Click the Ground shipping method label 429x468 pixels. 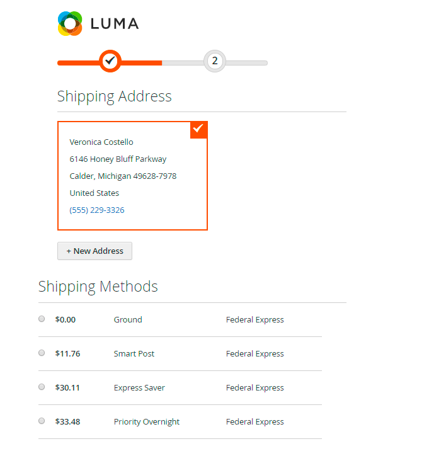point(128,320)
